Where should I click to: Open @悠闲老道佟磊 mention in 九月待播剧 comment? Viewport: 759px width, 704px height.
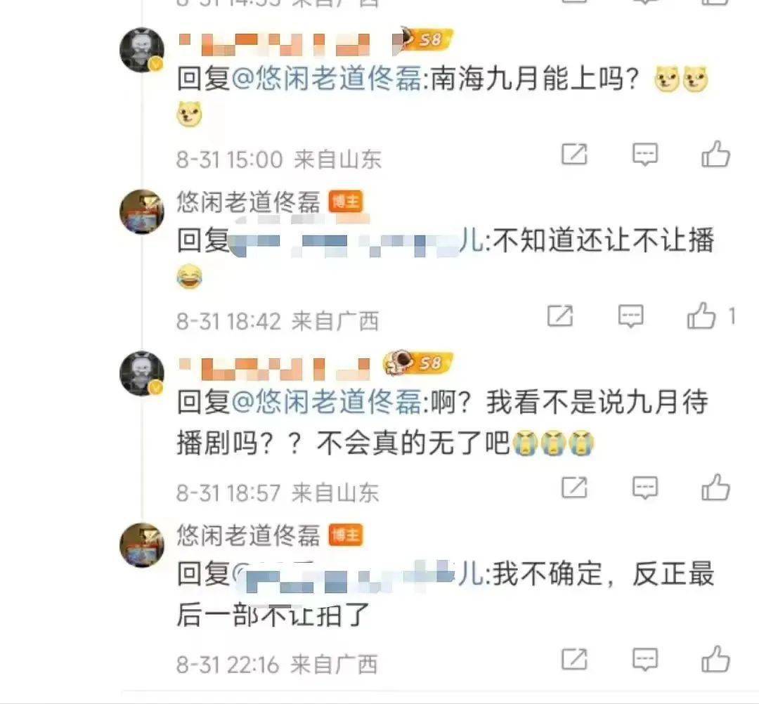[x=327, y=402]
